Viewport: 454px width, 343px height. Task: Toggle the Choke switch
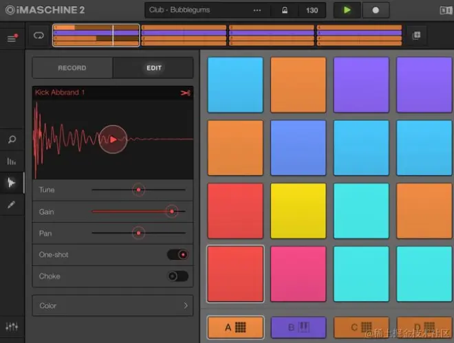[177, 276]
